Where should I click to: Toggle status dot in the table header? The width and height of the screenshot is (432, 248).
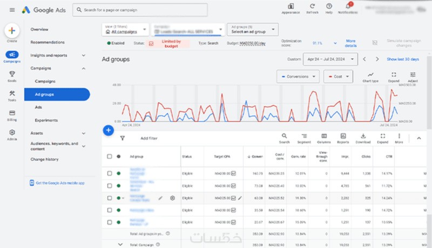tap(118, 156)
